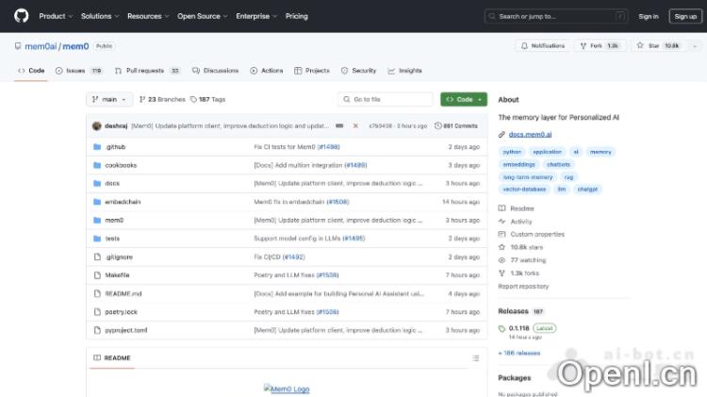The width and height of the screenshot is (707, 397).
Task: Select the vector-database topic tag
Action: [x=526, y=189]
